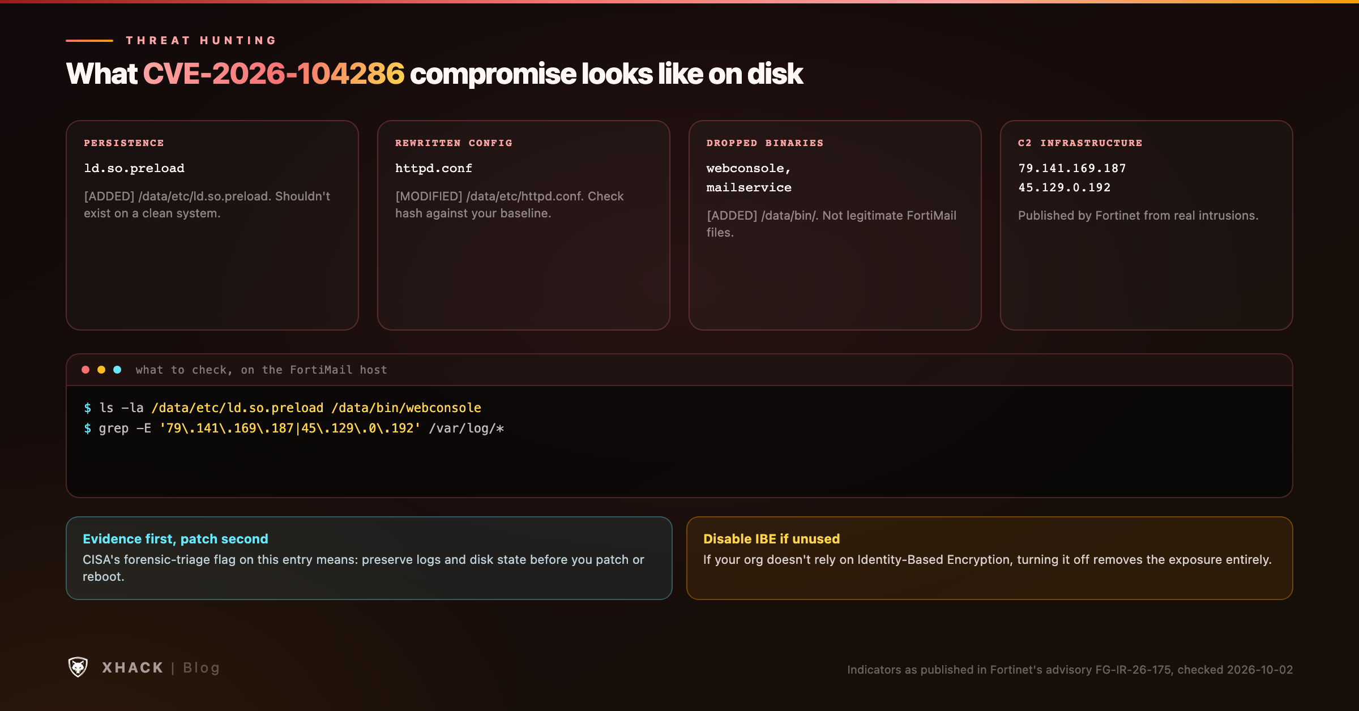Click the [ADDED] /data/etc/ld.so.preload description
Viewport: 1359px width, 711px height.
pyautogui.click(x=207, y=205)
